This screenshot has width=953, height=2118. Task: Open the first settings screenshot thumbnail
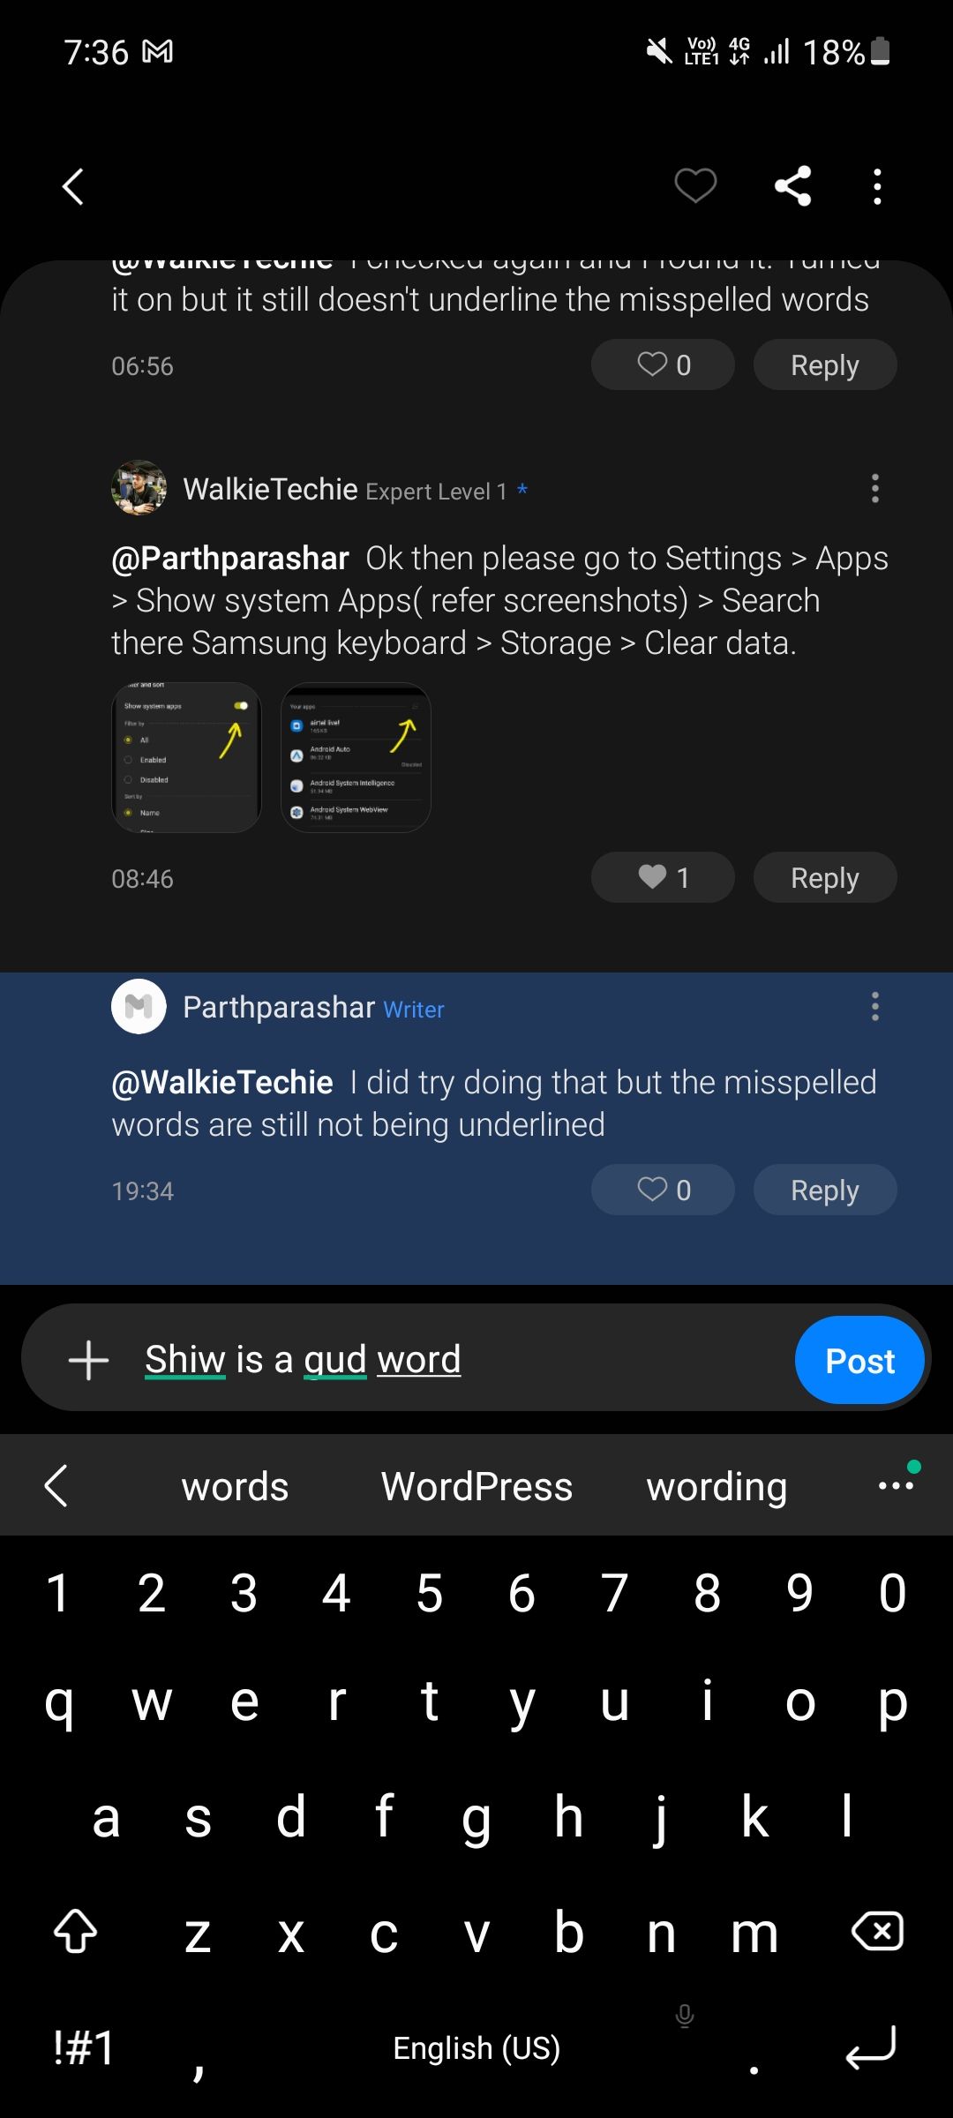point(186,757)
